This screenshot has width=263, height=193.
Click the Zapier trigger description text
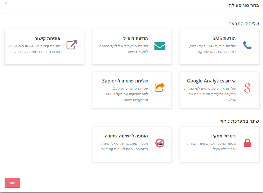point(126,94)
